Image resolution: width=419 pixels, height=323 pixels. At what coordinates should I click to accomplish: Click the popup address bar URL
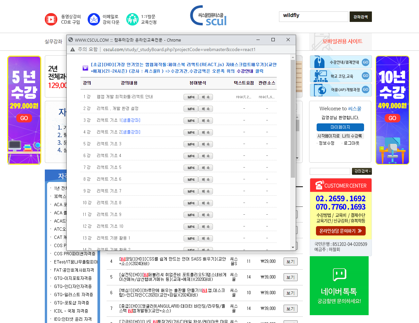(179, 49)
